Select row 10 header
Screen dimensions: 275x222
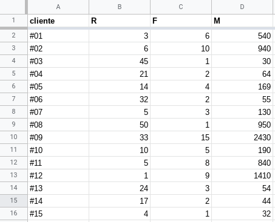click(13, 137)
